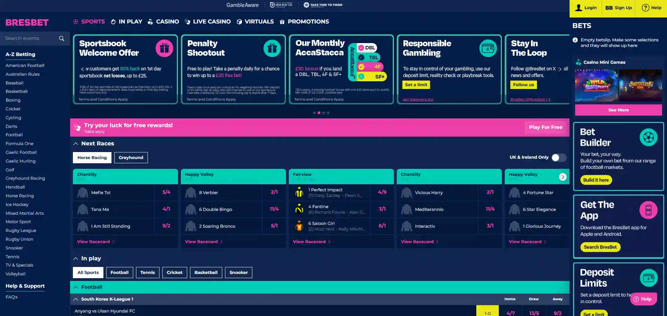Click the empty betslip info icon
The image size is (667, 316).
(x=575, y=40)
